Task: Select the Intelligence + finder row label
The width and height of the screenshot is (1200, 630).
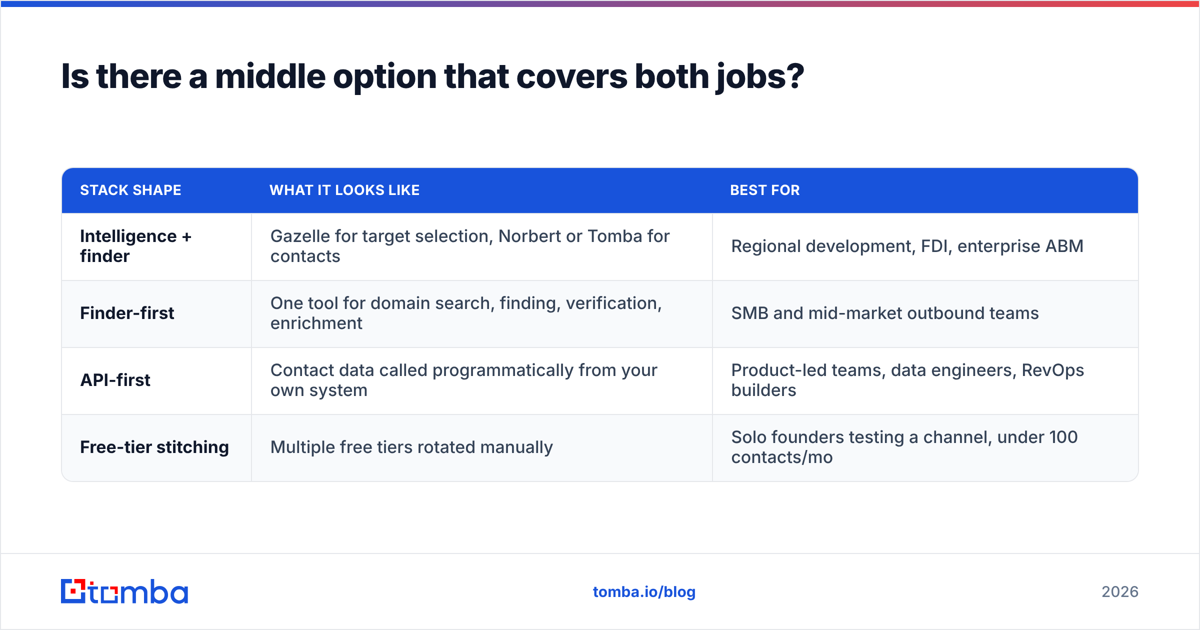Action: point(136,246)
